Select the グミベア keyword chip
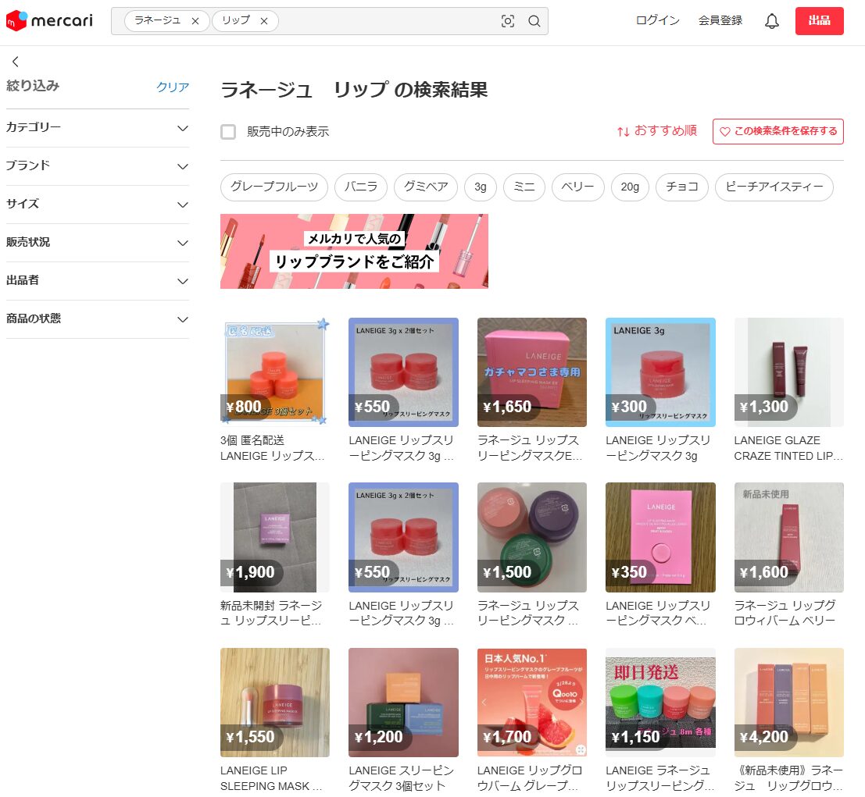 click(x=426, y=187)
